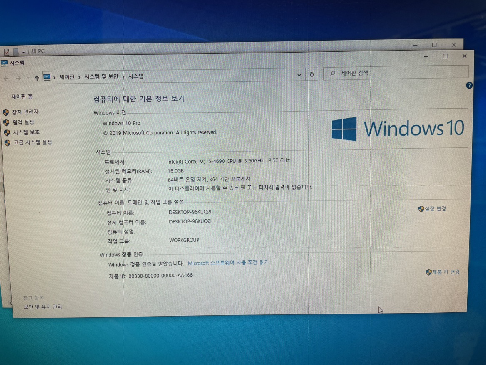Viewport: 486px width, 365px height.
Task: Close the 시스템 window
Action: click(464, 56)
